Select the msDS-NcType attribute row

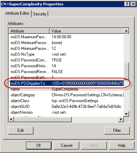66,54
